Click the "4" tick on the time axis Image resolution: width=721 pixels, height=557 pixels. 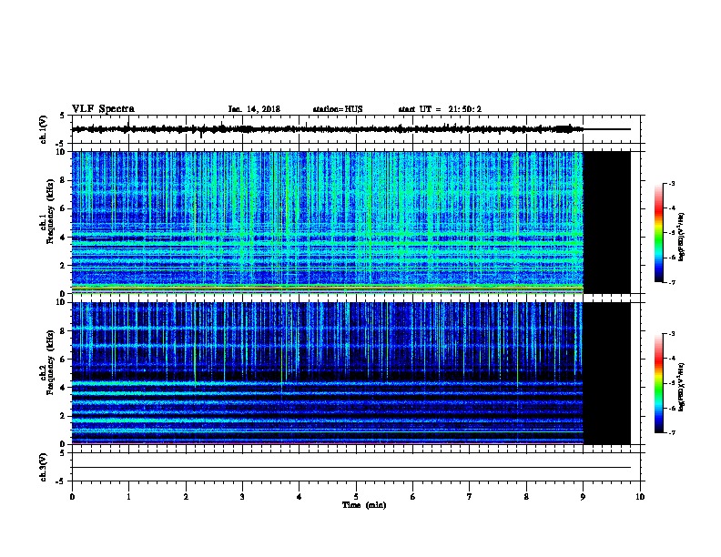[x=300, y=497]
